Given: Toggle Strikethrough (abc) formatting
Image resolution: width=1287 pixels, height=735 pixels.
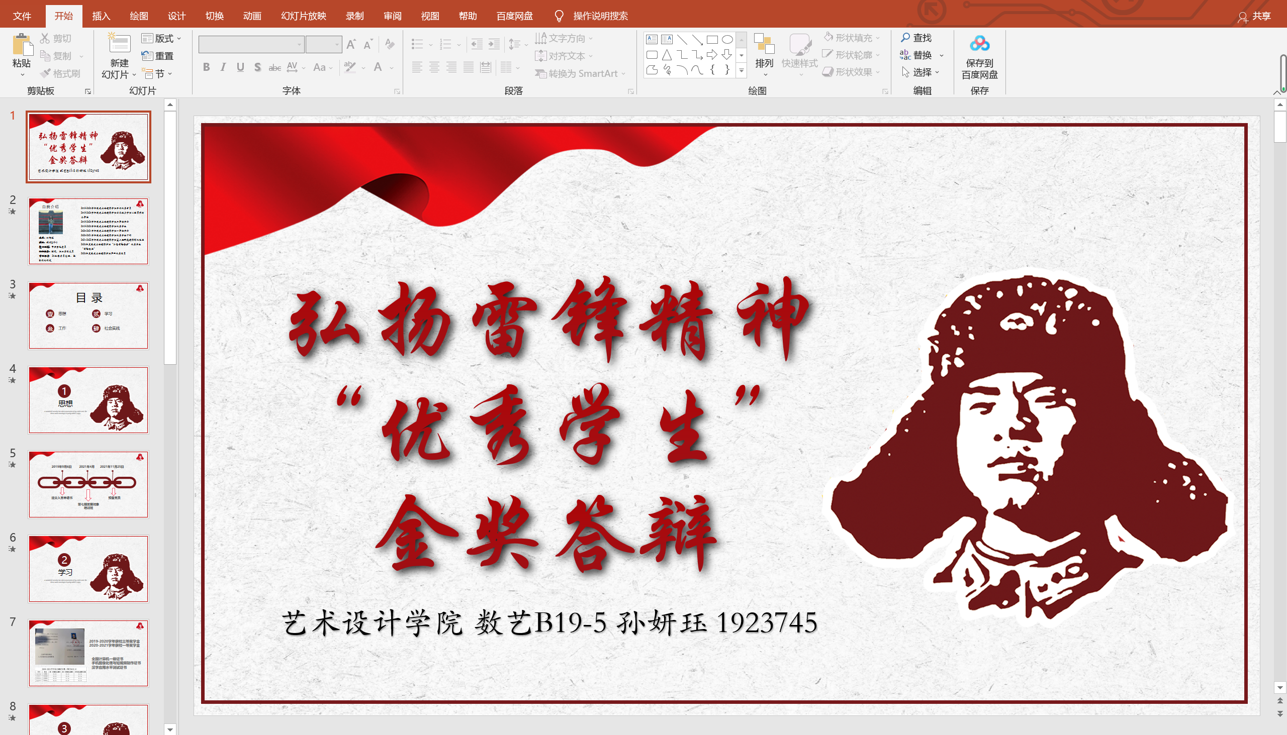Looking at the screenshot, I should (x=275, y=67).
